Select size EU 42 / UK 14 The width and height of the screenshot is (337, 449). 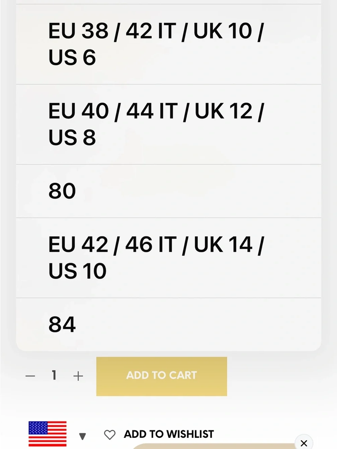click(x=168, y=258)
